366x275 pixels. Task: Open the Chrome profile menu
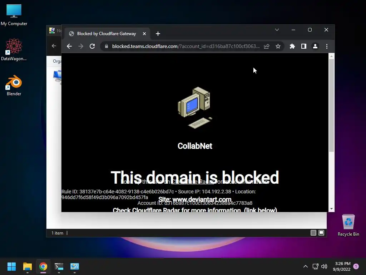315,46
